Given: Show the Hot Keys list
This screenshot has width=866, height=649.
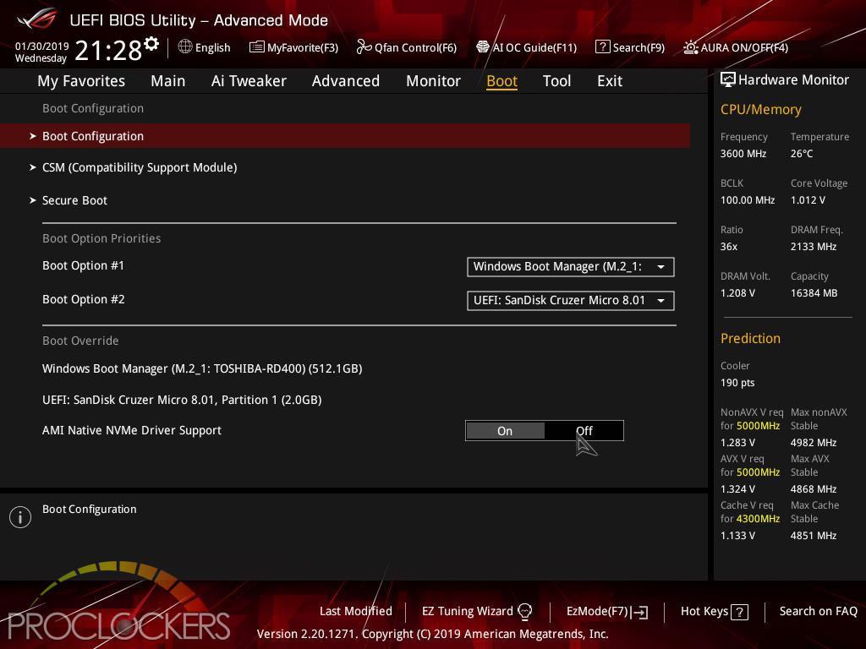Looking at the screenshot, I should 714,612.
